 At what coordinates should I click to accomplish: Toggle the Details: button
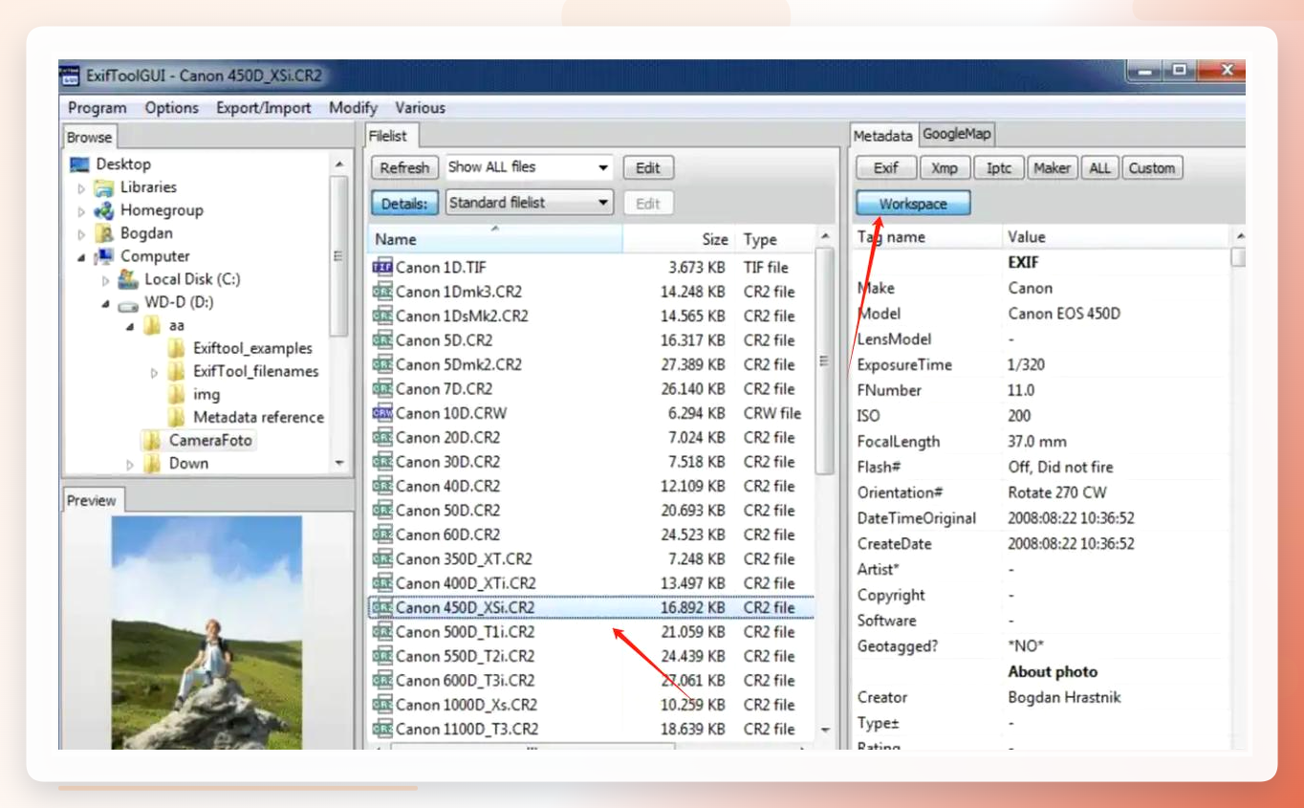pyautogui.click(x=404, y=203)
